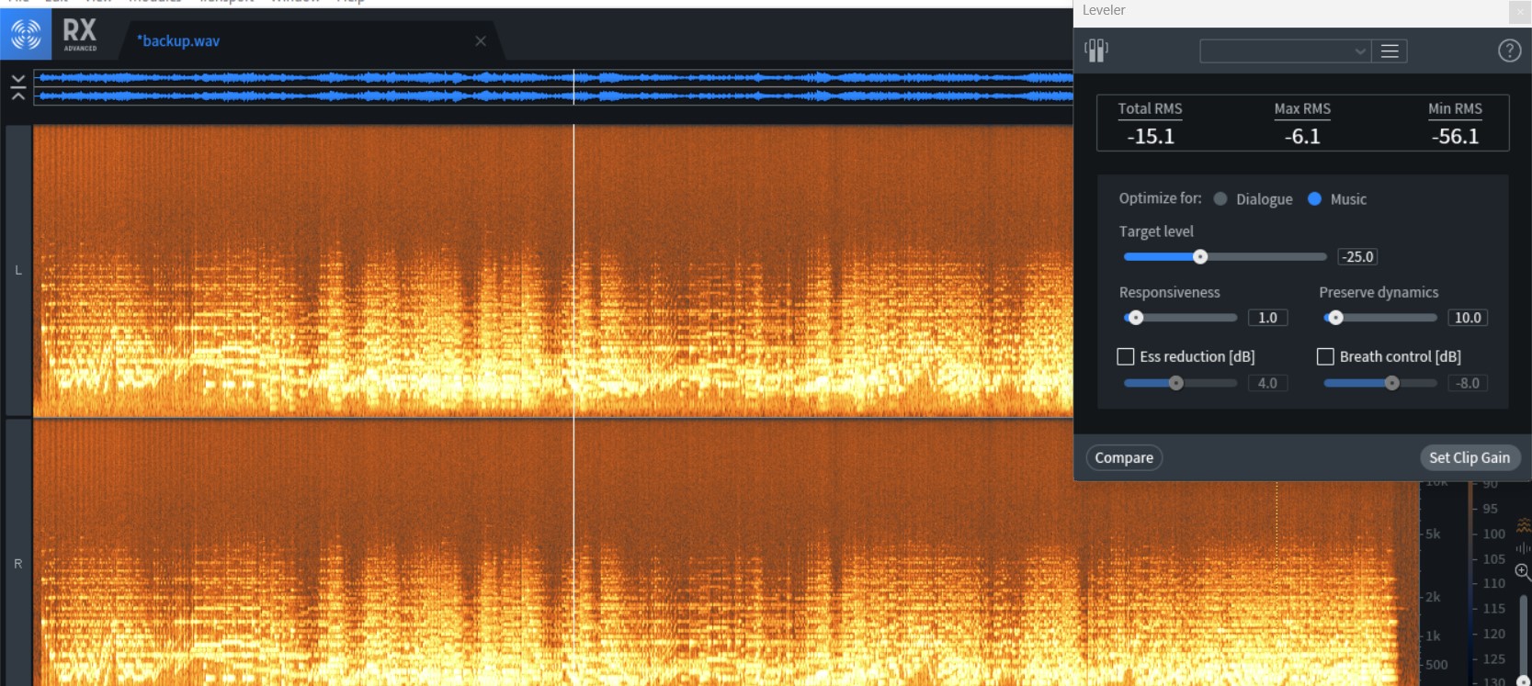Click the Leveler module icon
This screenshot has width=1532, height=686.
click(1096, 51)
